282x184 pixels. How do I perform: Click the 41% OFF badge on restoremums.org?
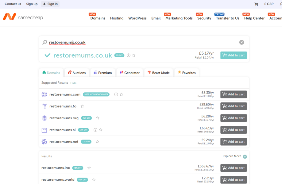[86, 118]
